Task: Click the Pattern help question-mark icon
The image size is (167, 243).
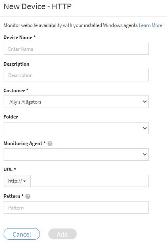Action: 28,196
